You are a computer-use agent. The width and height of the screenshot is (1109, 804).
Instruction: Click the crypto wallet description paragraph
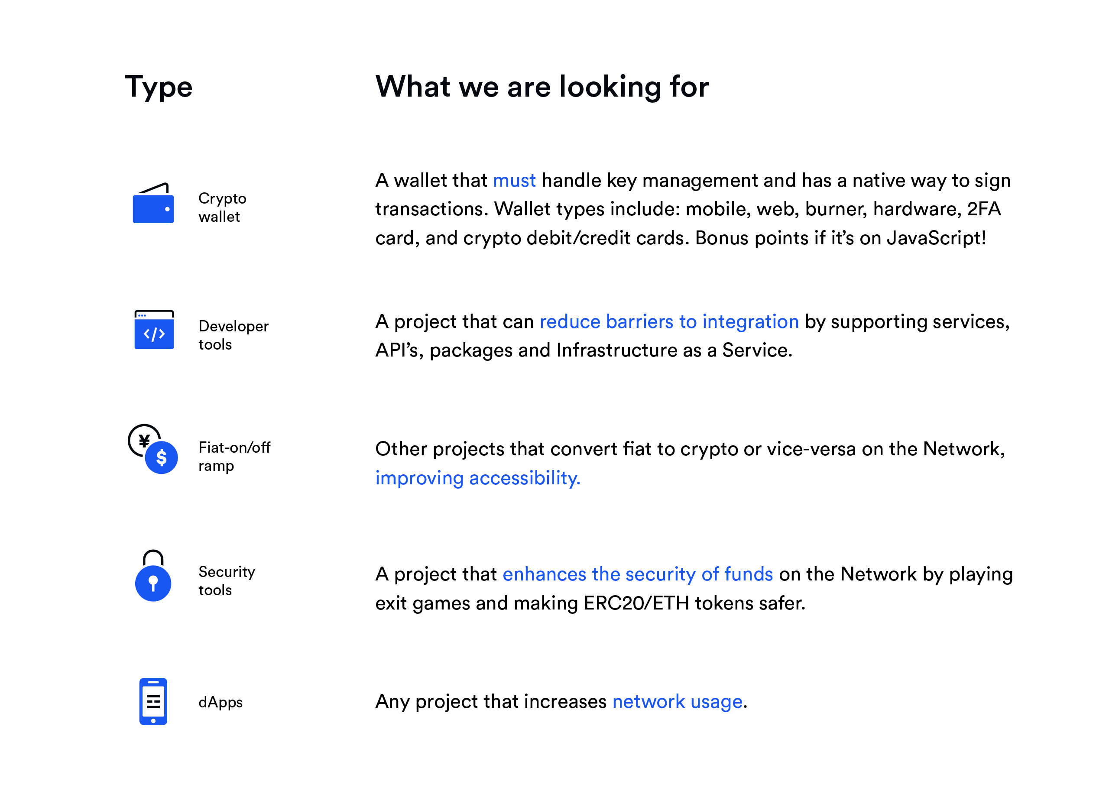[693, 209]
